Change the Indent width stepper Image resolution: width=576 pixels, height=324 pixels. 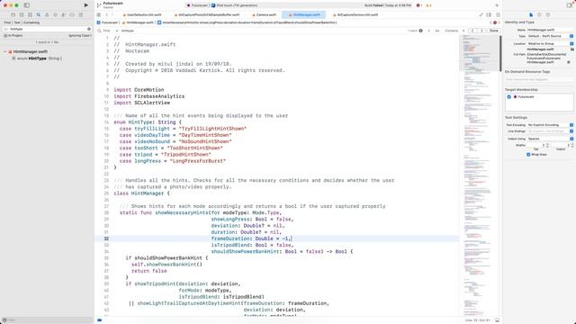point(572,146)
